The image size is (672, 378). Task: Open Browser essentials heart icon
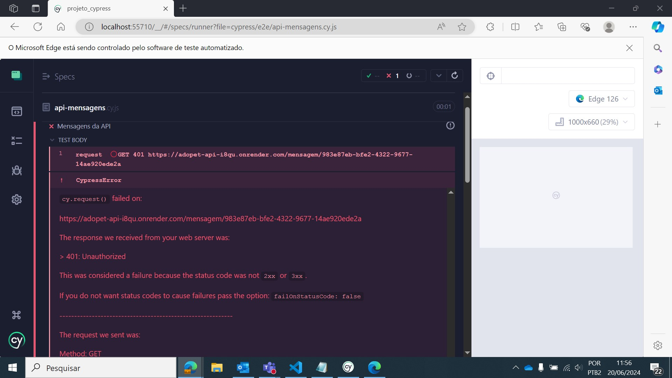[x=585, y=27]
